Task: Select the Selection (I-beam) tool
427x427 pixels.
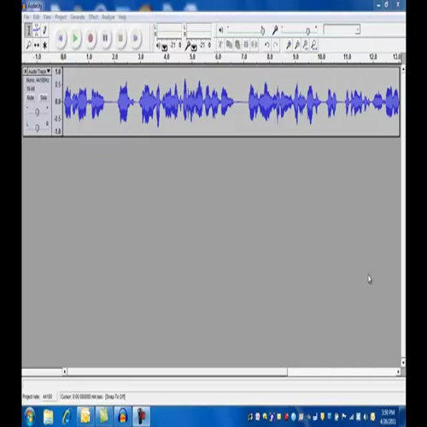Action: (28, 30)
